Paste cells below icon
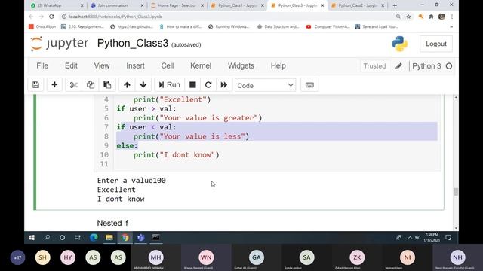483x271 pixels. pos(107,85)
